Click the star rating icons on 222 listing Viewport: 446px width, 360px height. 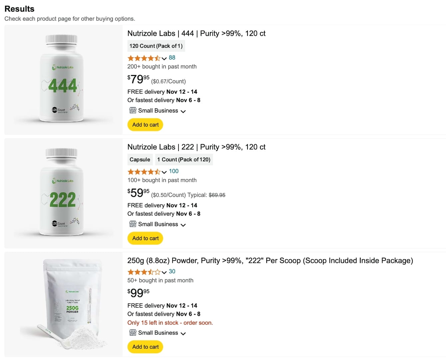144,171
